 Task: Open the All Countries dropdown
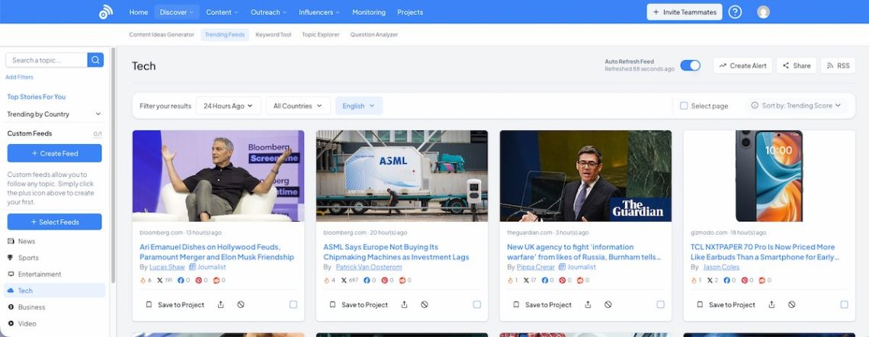click(298, 105)
